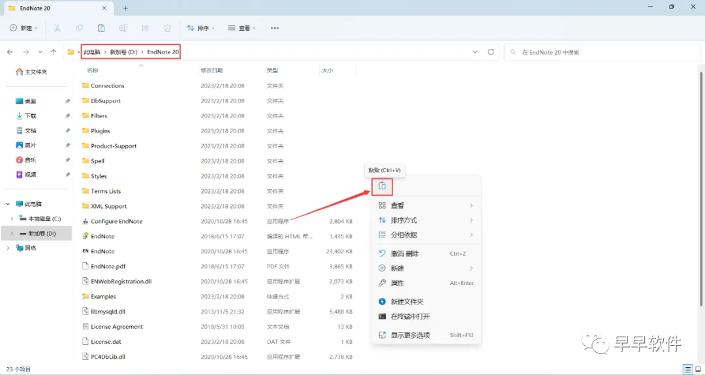The height and width of the screenshot is (375, 705).
Task: Click 新加卷 (D:) in address breadcrumb
Action: pyautogui.click(x=123, y=52)
